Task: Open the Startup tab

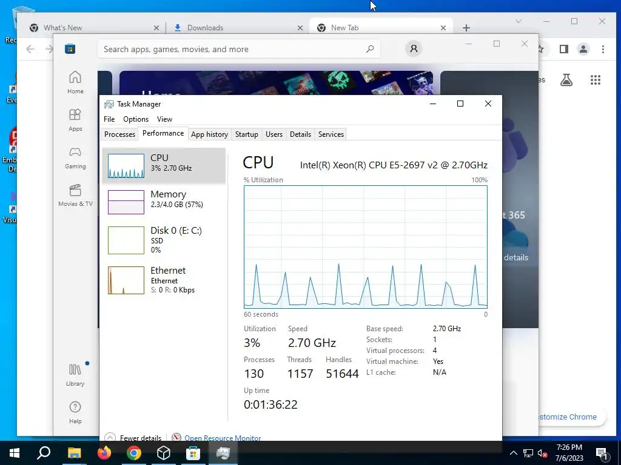Action: point(246,134)
